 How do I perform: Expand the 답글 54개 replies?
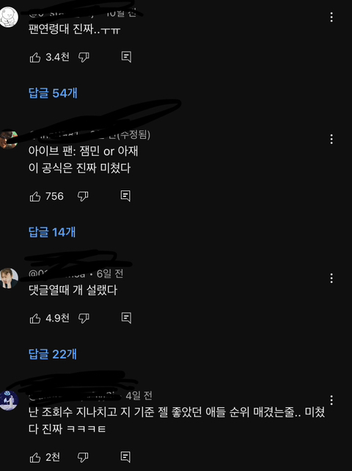53,93
